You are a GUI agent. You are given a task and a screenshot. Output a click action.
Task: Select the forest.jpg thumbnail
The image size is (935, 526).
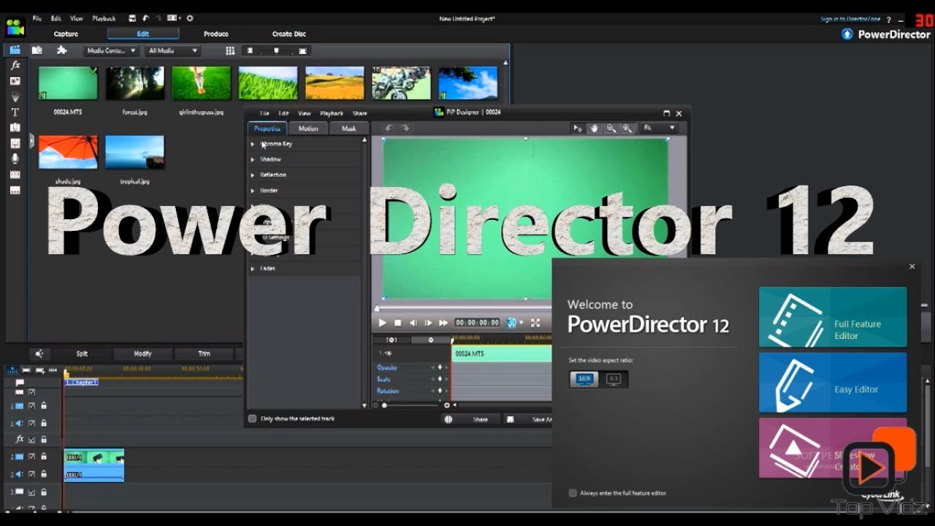point(135,83)
